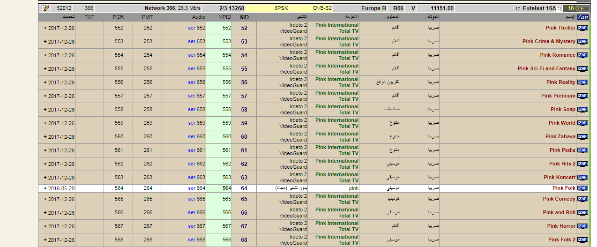597x247 pixels.
Task: Open the Pink Zabava channel link
Action: pyautogui.click(x=560, y=137)
